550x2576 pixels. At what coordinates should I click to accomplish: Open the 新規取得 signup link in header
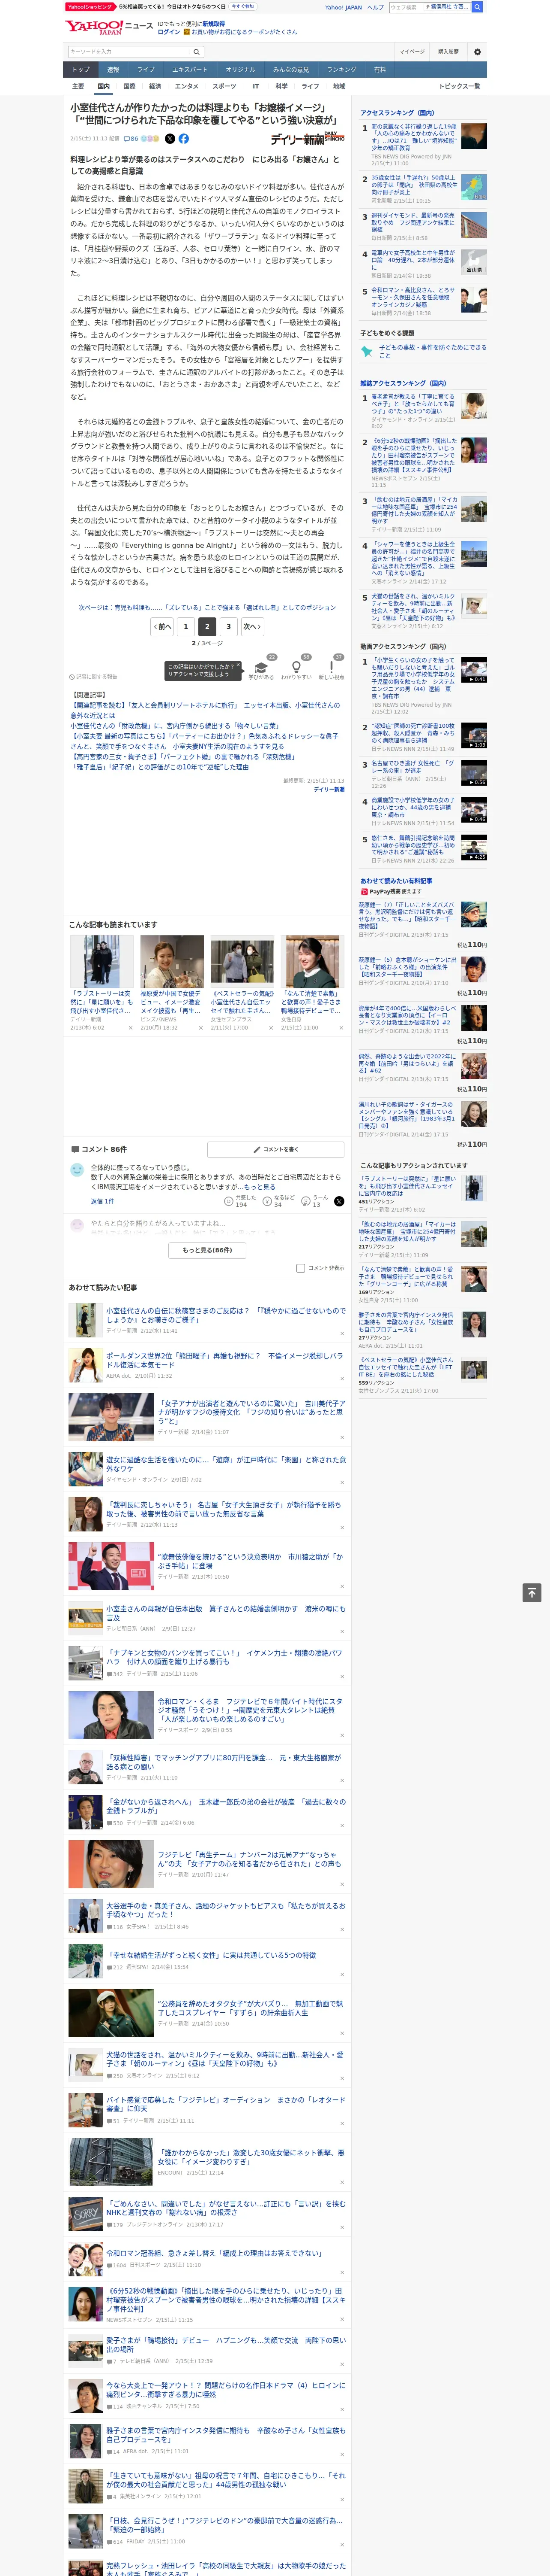[214, 23]
